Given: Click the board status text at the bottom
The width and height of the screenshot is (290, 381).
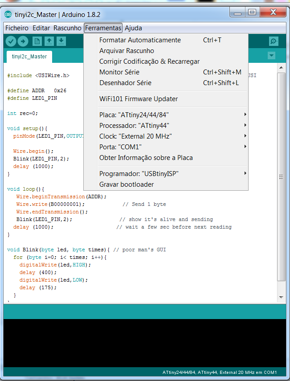Looking at the screenshot, I should tap(220, 372).
